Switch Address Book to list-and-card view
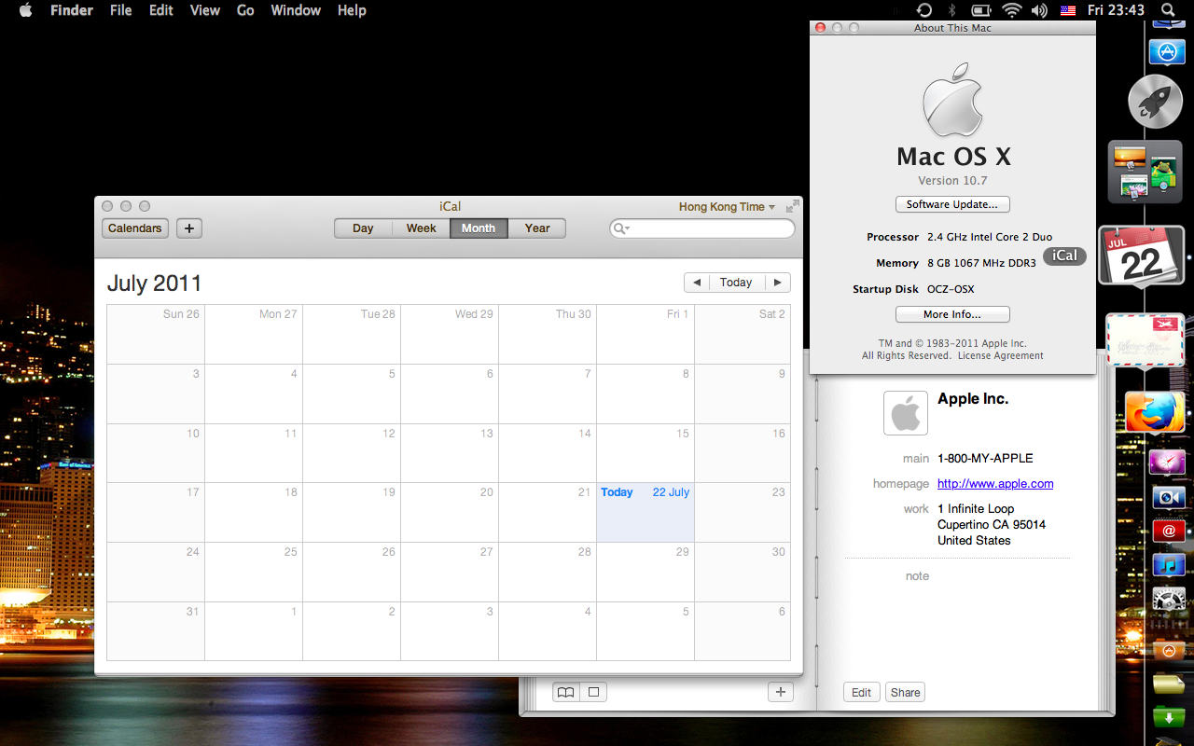This screenshot has width=1194, height=746. tap(565, 692)
